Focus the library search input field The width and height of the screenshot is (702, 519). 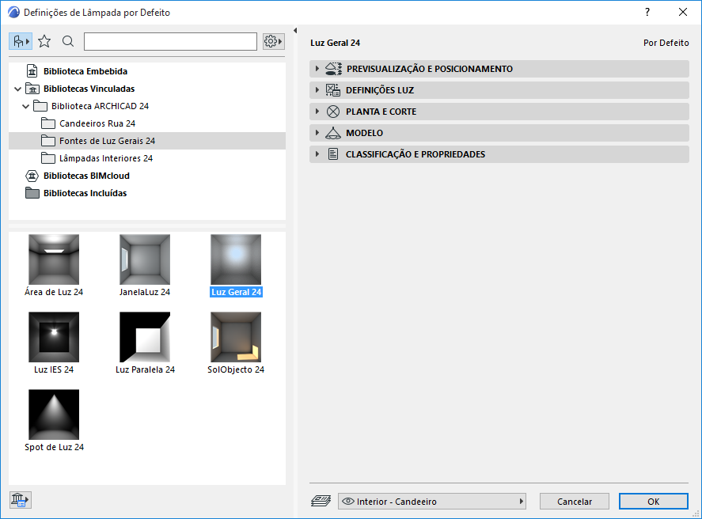(x=170, y=42)
